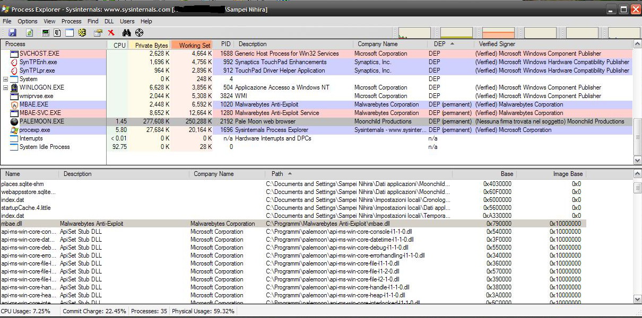Viewport: 642px width, 318px height.
Task: Sort by the Process column header
Action: click(54, 45)
